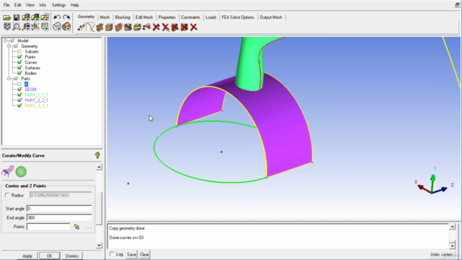Click Clear in the message log
Image resolution: width=462 pixels, height=260 pixels.
(144, 254)
